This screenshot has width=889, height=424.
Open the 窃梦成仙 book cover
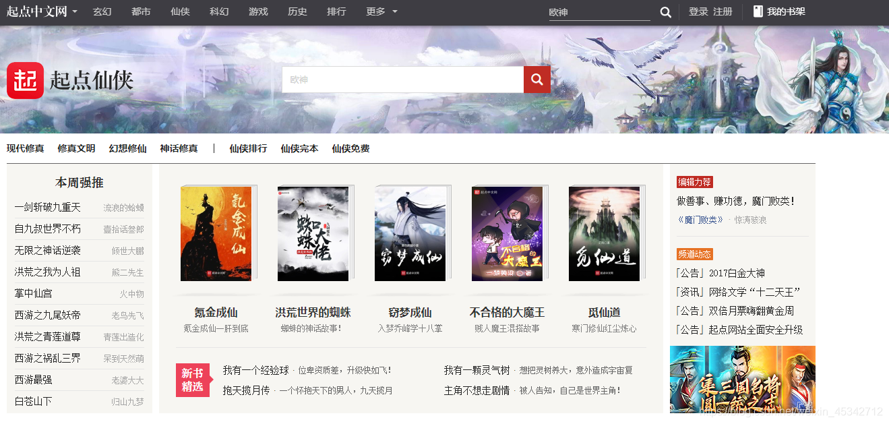[x=410, y=233]
